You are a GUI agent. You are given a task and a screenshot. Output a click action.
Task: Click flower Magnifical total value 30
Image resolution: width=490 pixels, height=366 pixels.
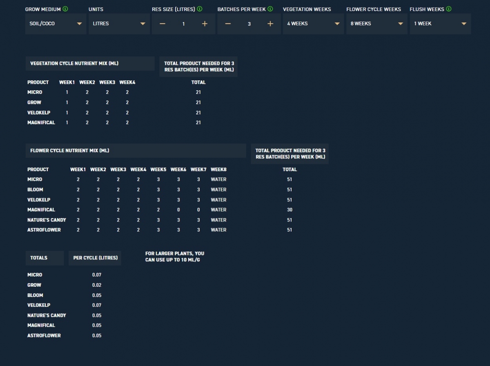coord(290,210)
